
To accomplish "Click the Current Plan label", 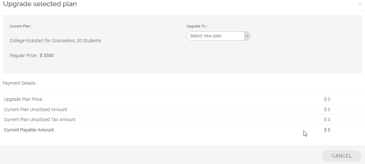I will (21, 26).
